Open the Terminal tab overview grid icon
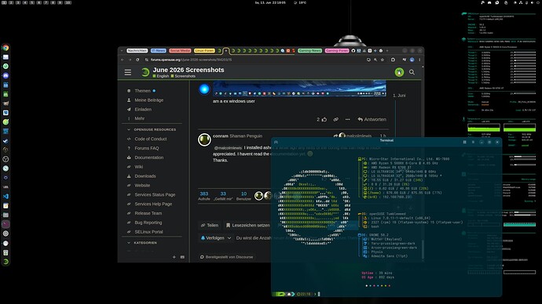The image size is (542, 304). pos(464,142)
